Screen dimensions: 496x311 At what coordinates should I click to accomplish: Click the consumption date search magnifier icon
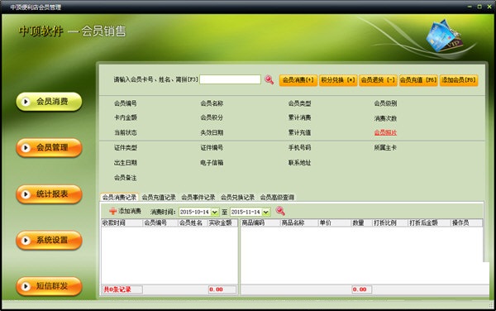click(x=280, y=211)
